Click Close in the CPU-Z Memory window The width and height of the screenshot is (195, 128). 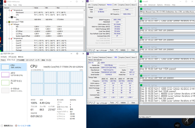(133, 50)
